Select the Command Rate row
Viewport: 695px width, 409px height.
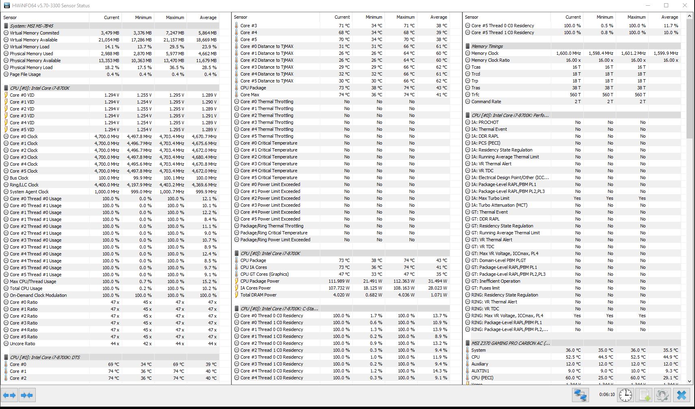coord(572,102)
